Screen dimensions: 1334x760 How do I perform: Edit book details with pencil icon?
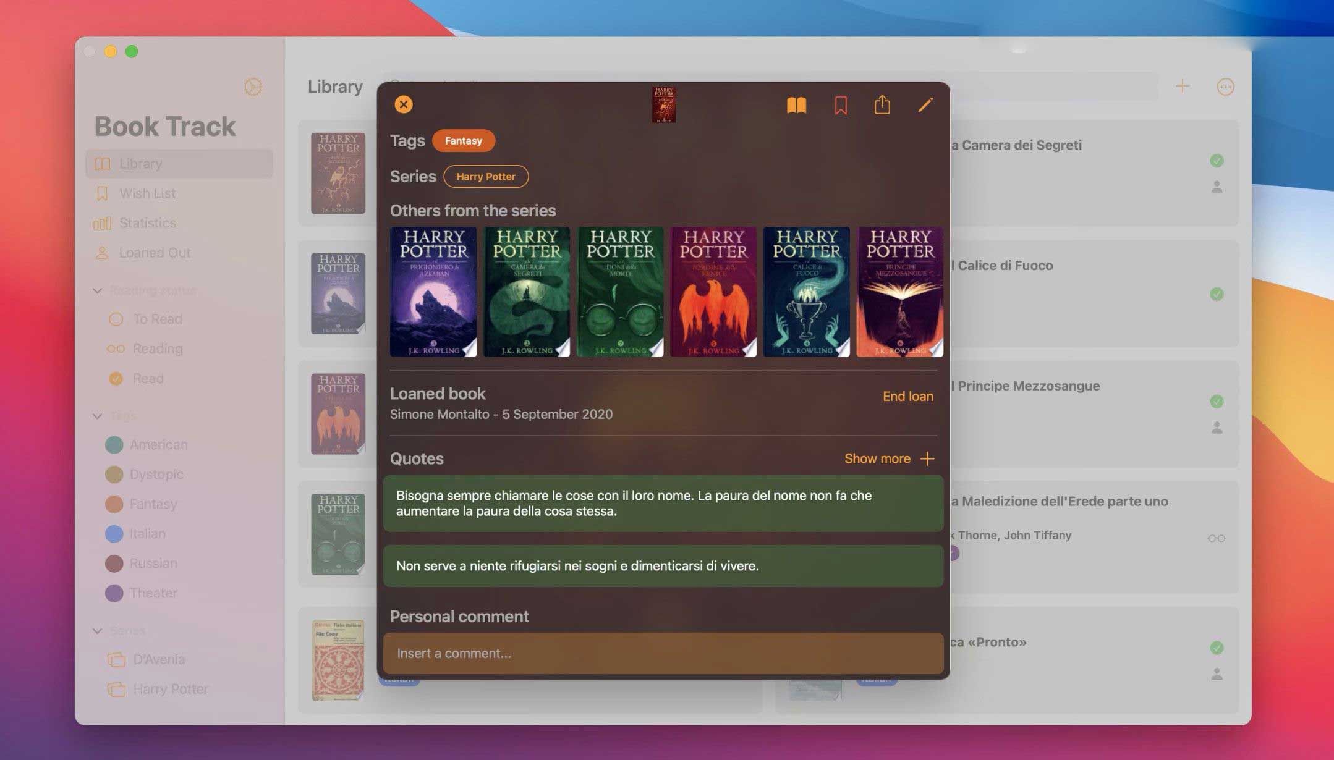(925, 105)
